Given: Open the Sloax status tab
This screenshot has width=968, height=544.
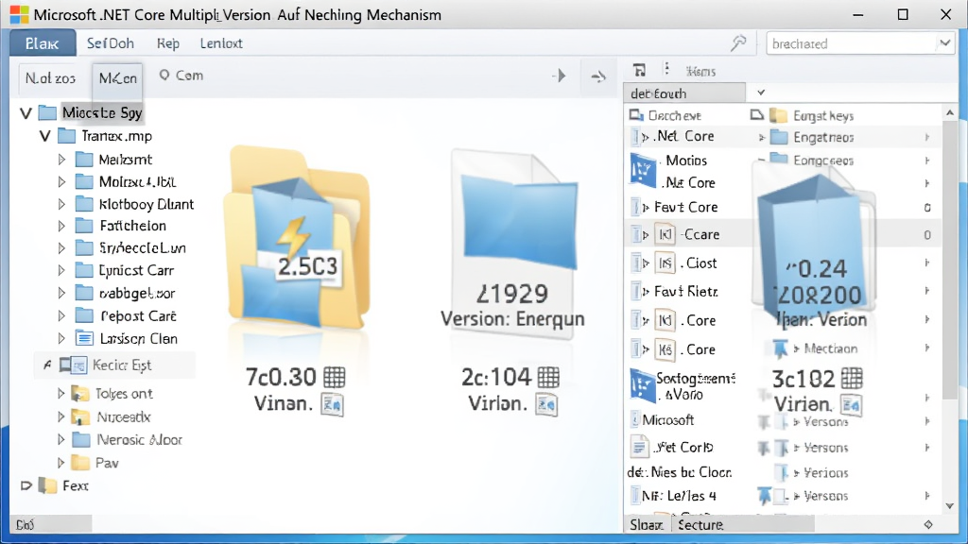Looking at the screenshot, I should (647, 524).
